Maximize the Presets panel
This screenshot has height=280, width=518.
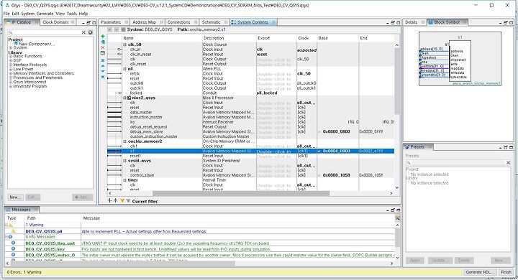tap(511, 147)
